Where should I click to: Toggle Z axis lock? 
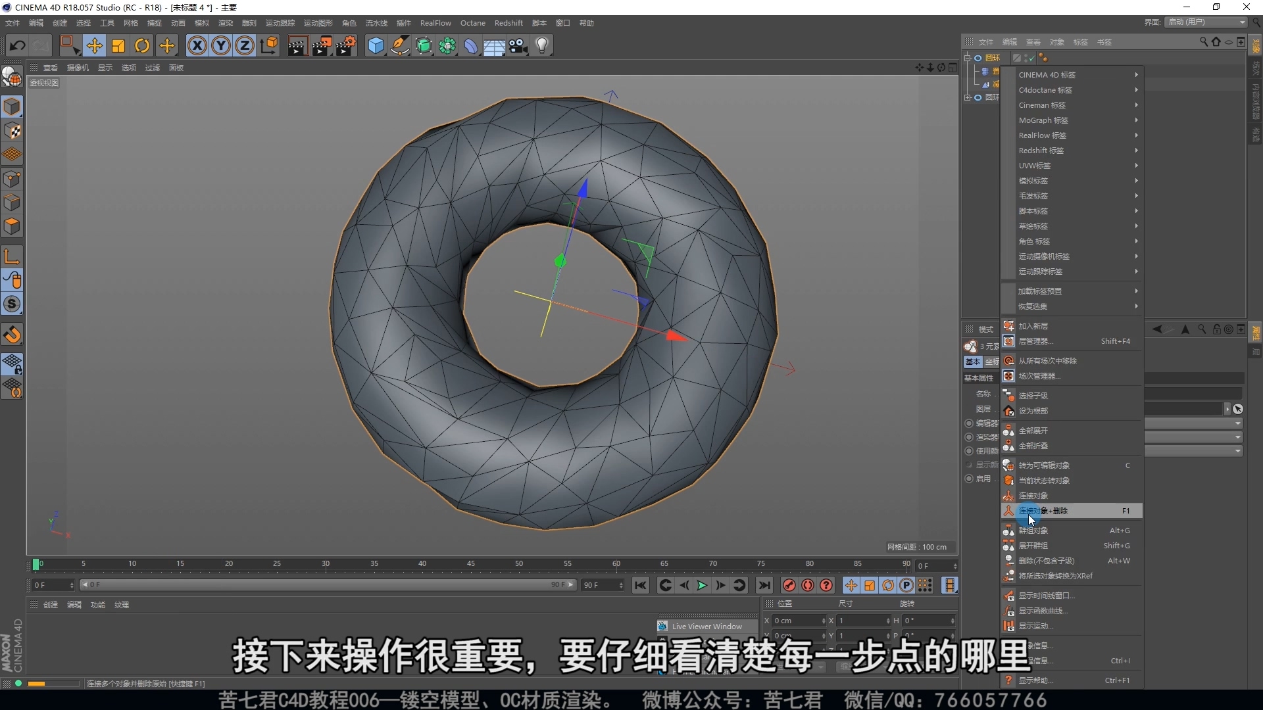(x=245, y=45)
